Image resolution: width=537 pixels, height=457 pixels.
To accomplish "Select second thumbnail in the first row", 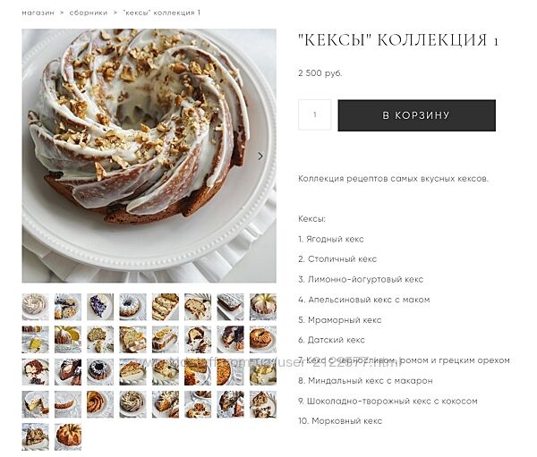I will click(x=68, y=307).
